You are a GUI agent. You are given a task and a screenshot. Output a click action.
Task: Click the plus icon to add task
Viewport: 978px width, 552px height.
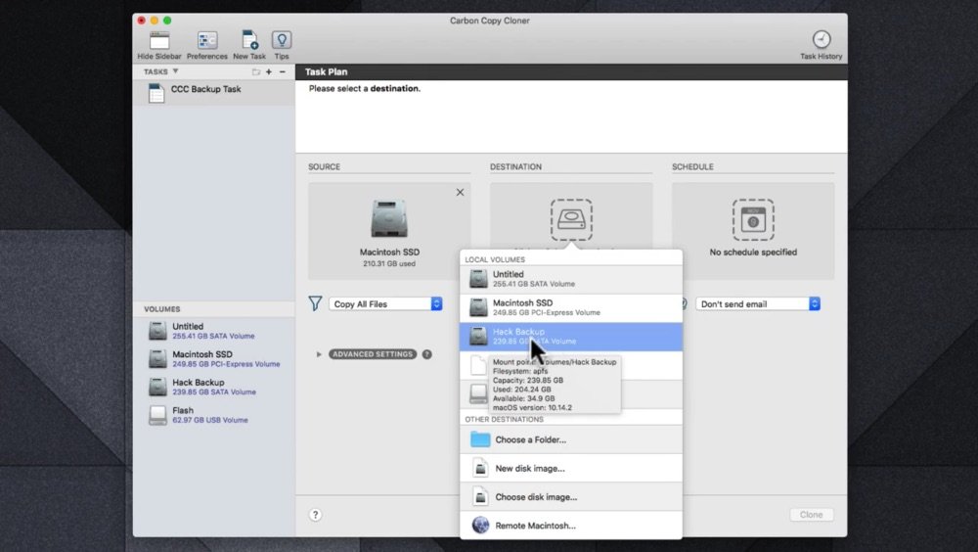pyautogui.click(x=269, y=72)
